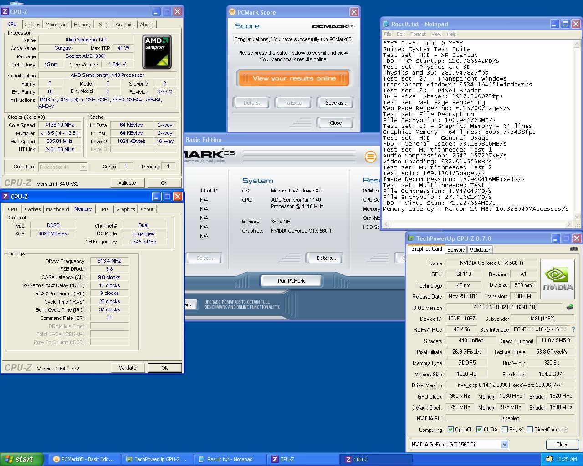The height and width of the screenshot is (466, 583).
Task: Open the View menu in Notepad
Action: [436, 34]
